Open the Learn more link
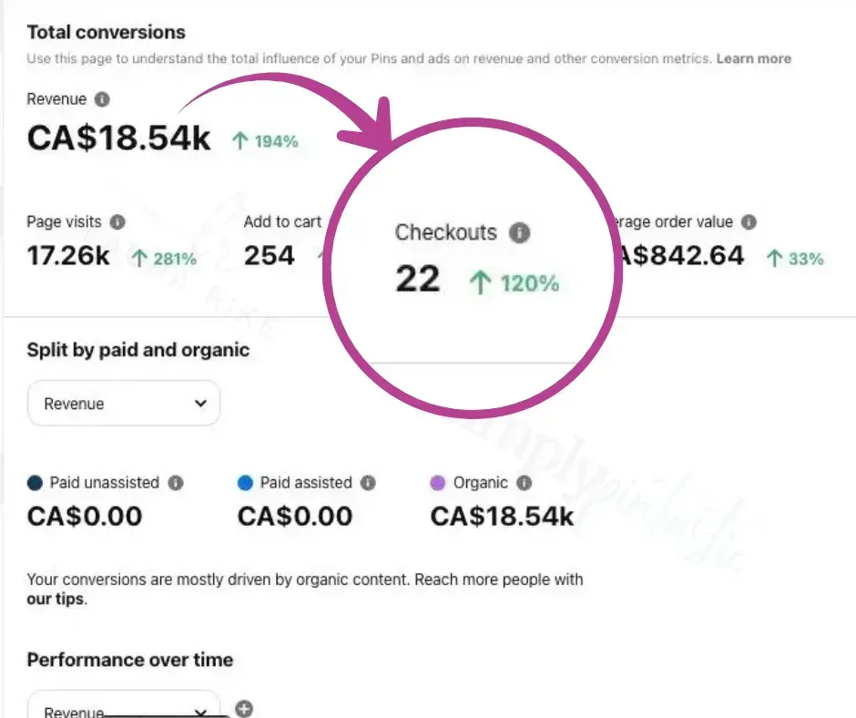Image resolution: width=856 pixels, height=718 pixels. point(753,58)
